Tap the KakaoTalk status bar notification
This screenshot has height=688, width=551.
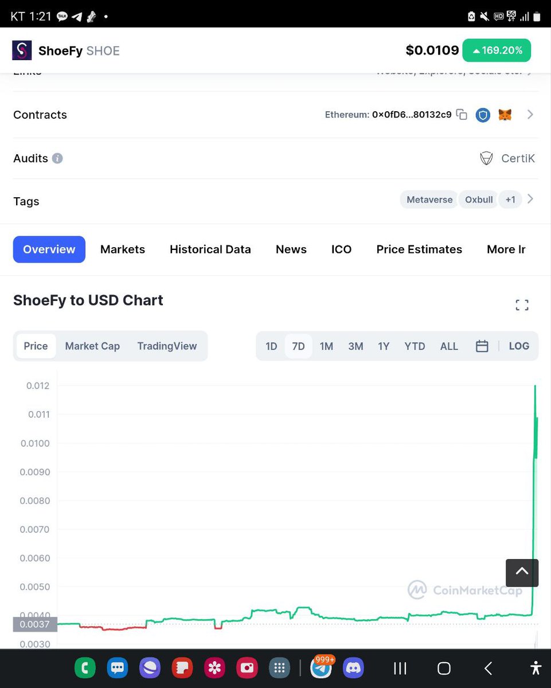pos(62,17)
